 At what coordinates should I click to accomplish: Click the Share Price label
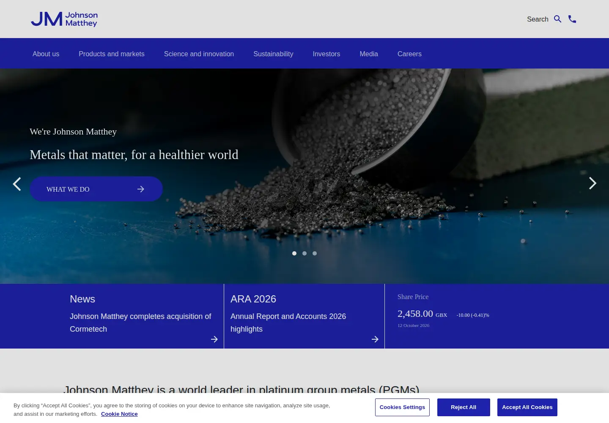tap(413, 297)
